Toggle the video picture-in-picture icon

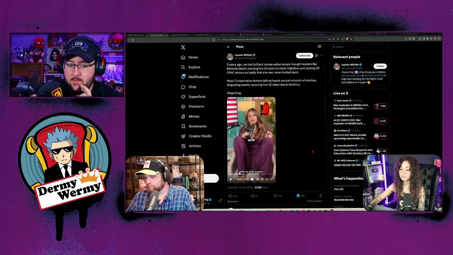267,179
